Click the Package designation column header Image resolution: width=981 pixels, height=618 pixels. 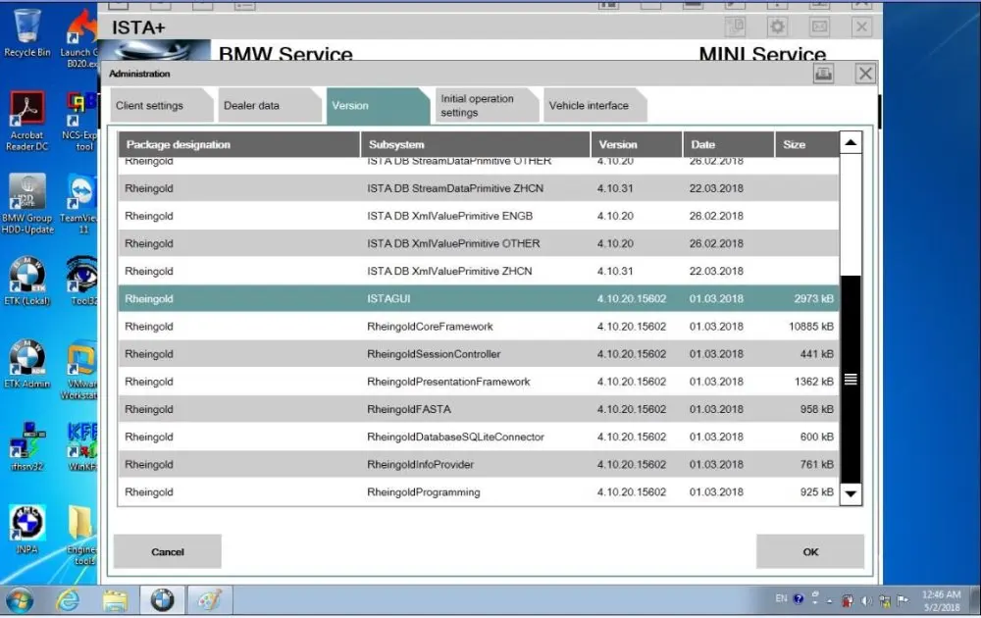[239, 144]
